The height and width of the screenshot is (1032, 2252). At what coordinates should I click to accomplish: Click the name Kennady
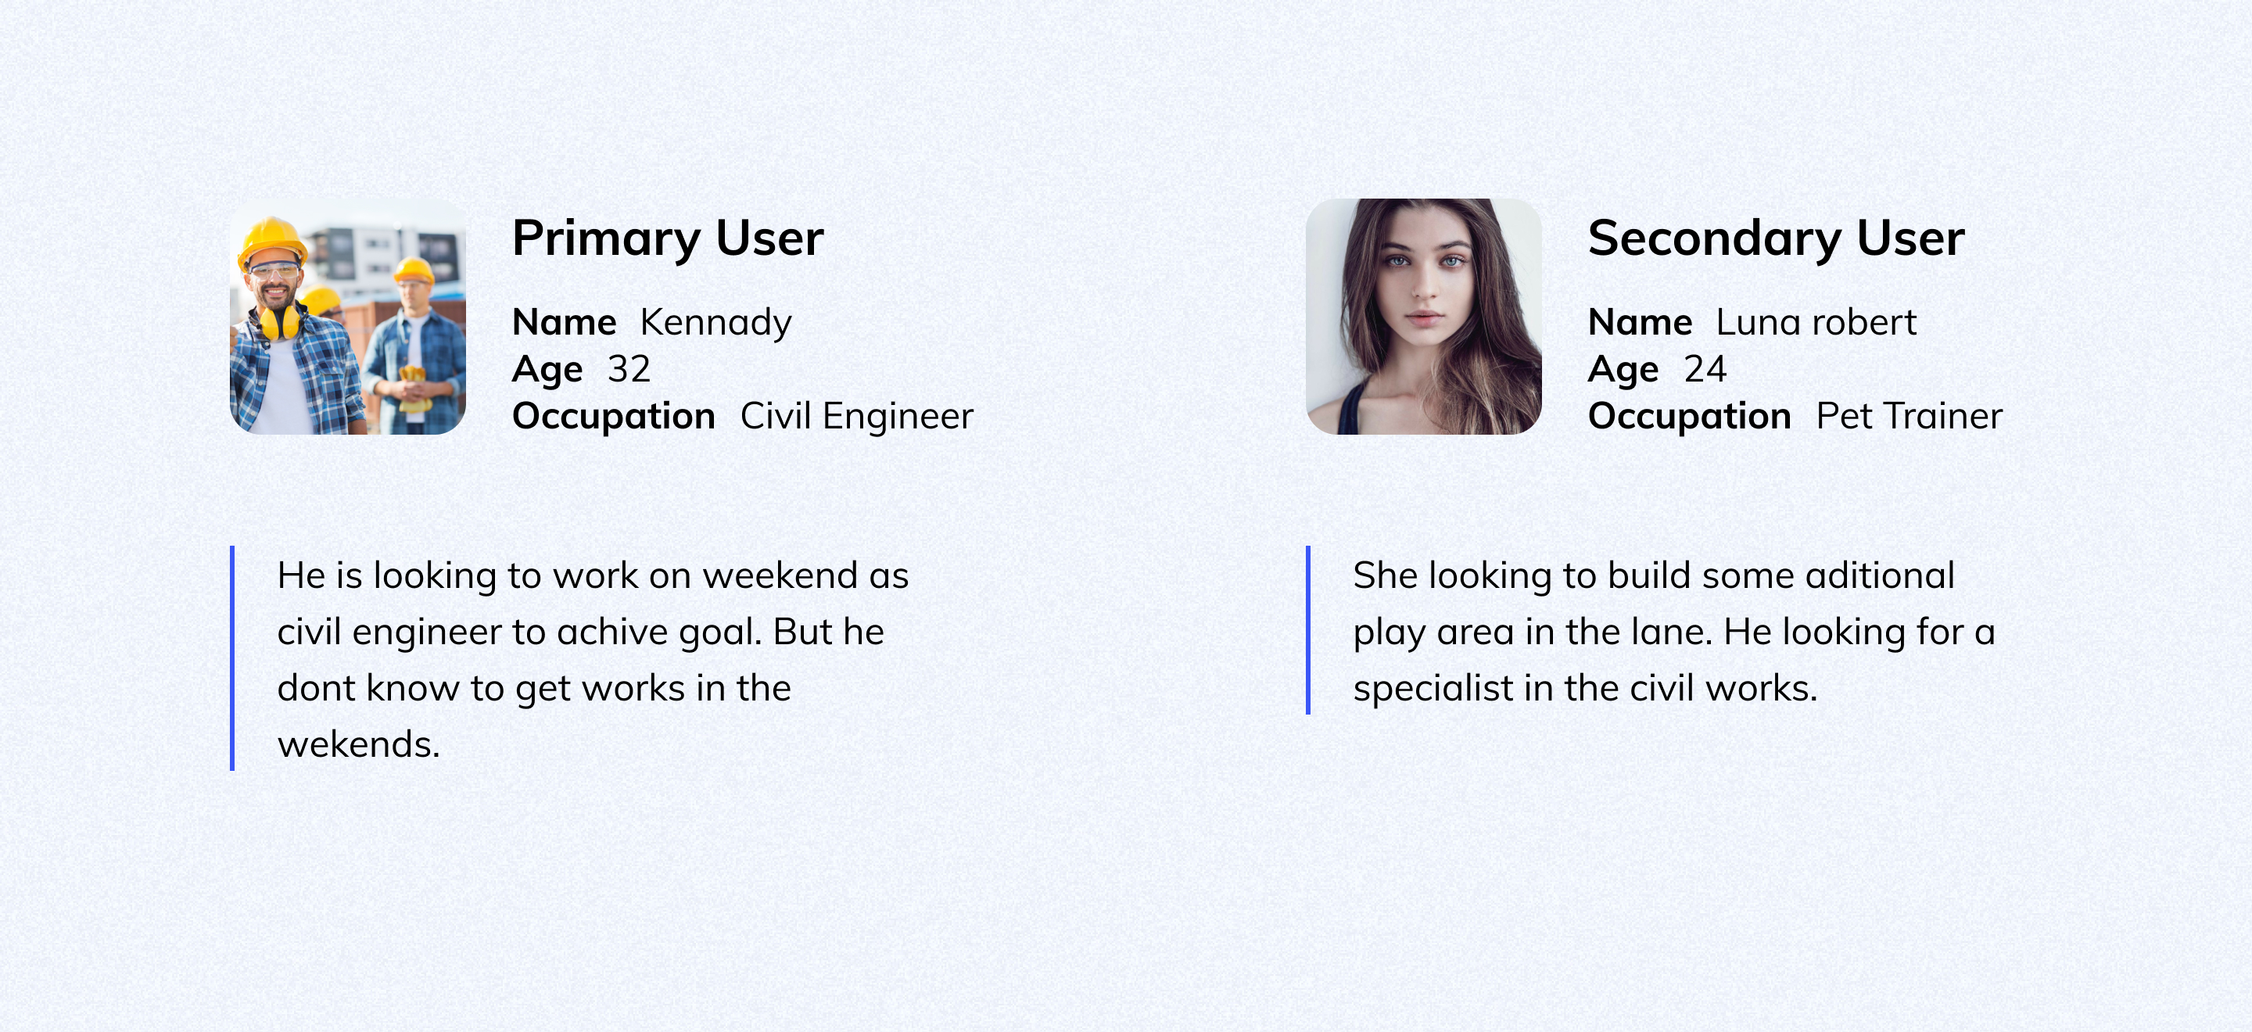[715, 322]
